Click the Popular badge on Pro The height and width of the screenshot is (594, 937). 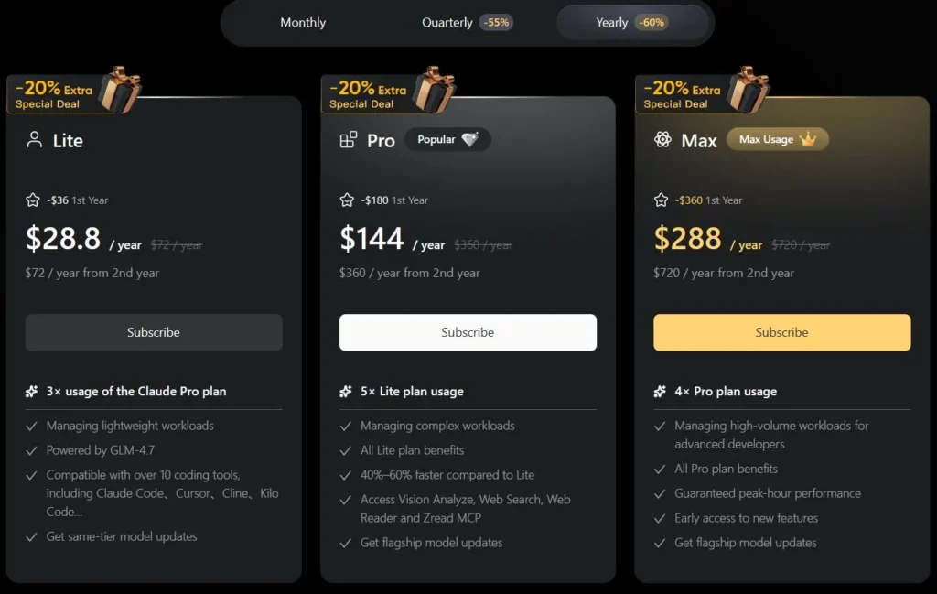coord(447,140)
